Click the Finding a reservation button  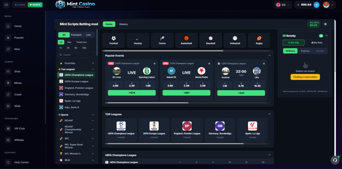[305, 77]
